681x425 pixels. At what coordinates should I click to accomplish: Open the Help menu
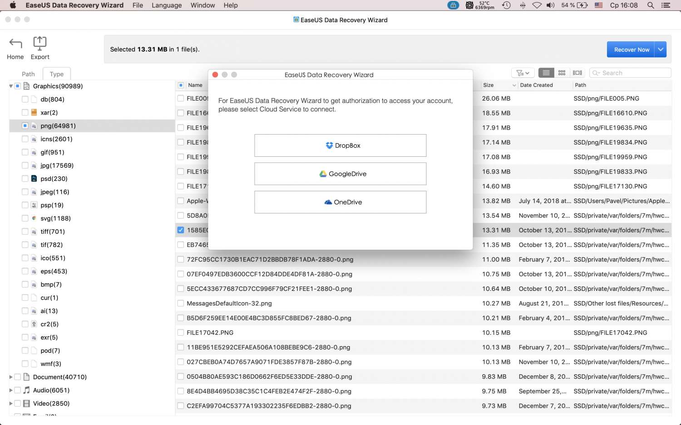[x=231, y=5]
